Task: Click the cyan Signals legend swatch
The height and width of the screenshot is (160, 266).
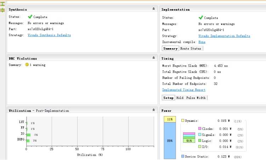Action: coord(200,135)
